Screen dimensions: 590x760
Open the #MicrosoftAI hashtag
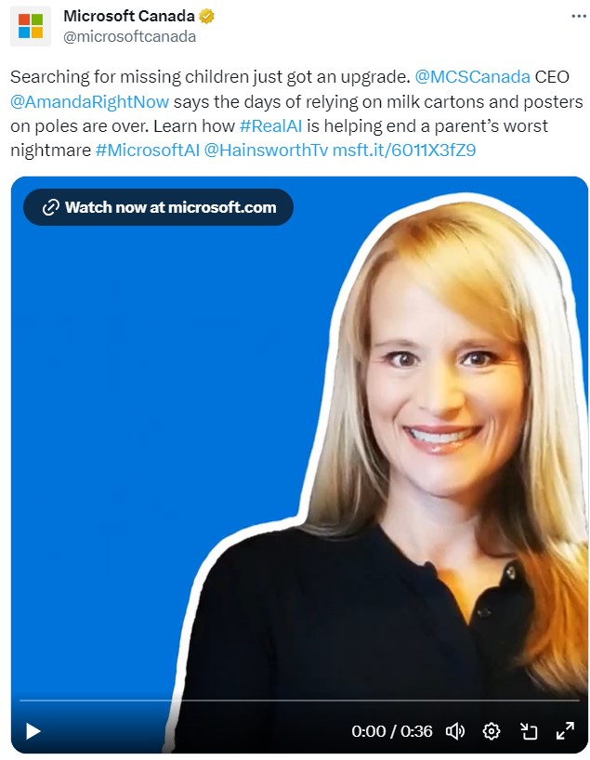click(148, 151)
